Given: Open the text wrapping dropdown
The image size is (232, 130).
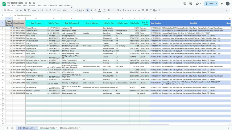Looking at the screenshot, I should click(x=129, y=10).
